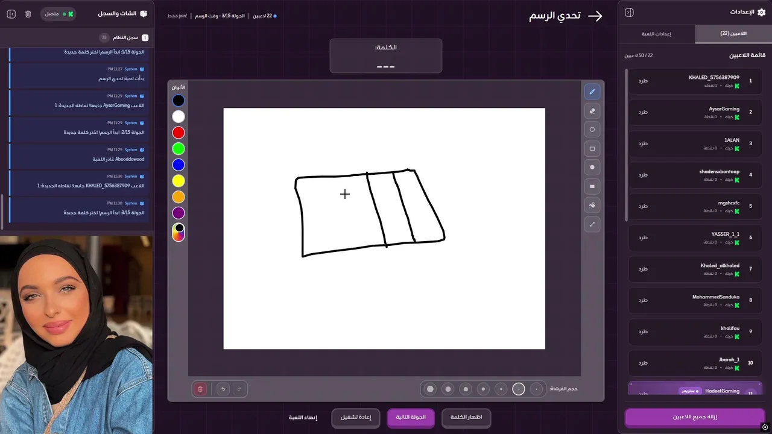This screenshot has height=434, width=772.
Task: Select the filled rectangle shape tool
Action: tap(592, 186)
